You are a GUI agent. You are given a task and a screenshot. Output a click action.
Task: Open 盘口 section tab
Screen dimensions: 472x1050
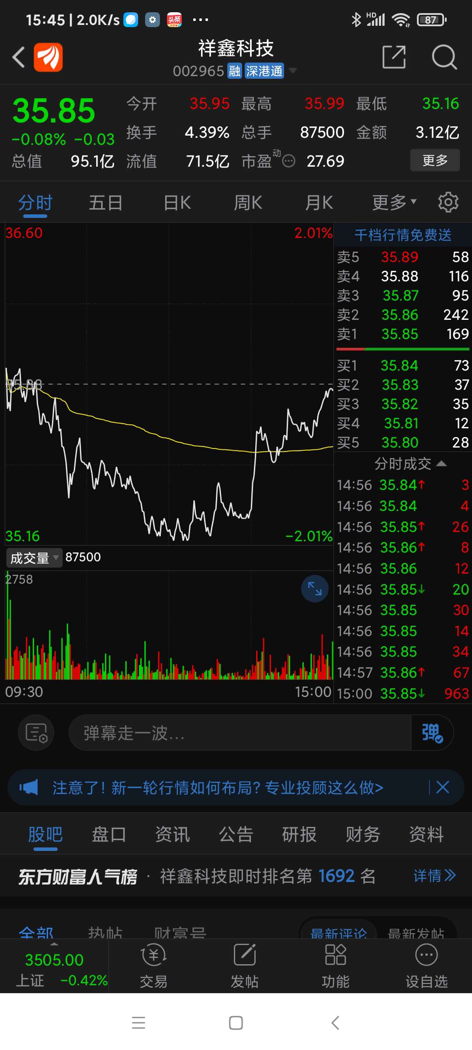(109, 834)
